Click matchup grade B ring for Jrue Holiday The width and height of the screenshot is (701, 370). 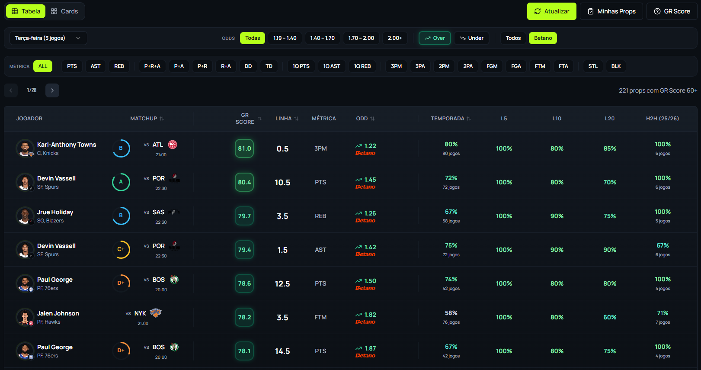pyautogui.click(x=121, y=216)
